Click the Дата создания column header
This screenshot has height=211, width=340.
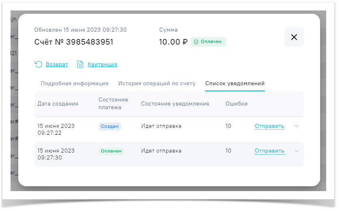58,103
